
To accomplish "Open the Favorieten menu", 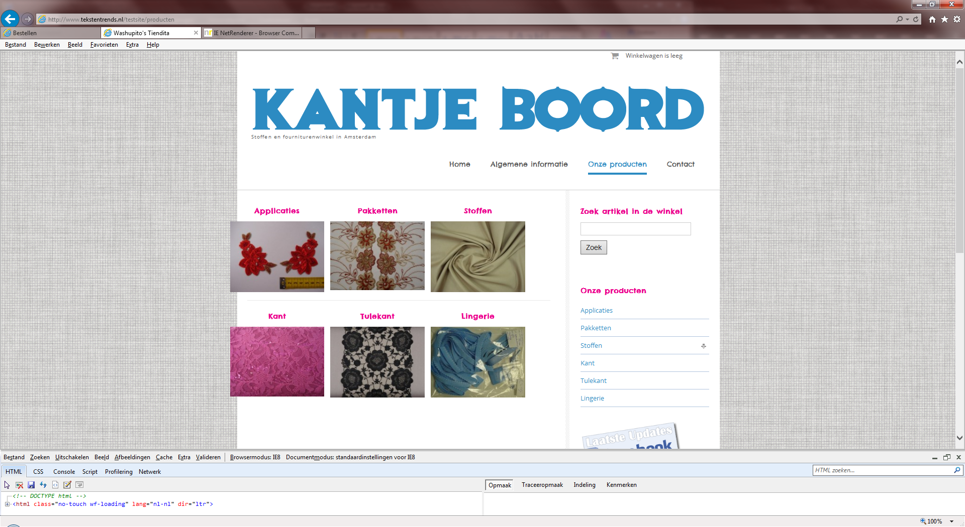I will 104,45.
